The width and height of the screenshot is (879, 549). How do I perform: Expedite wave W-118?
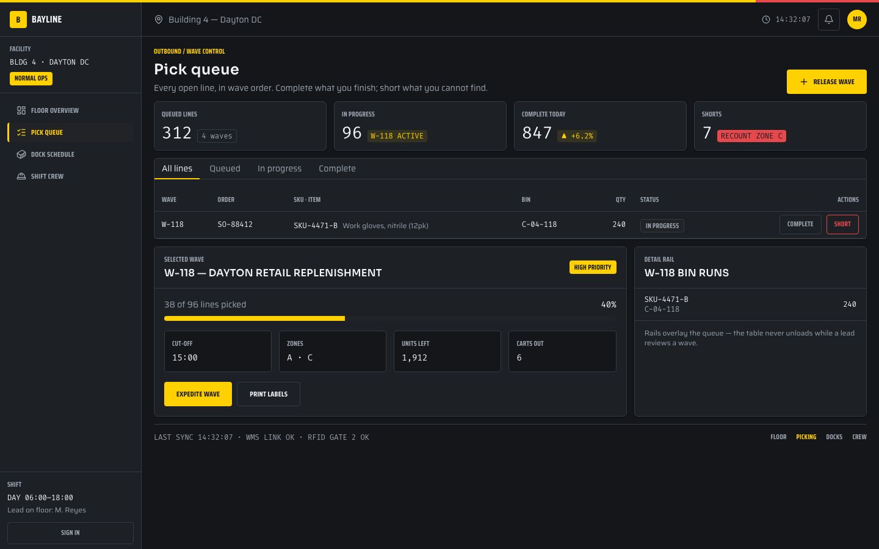click(x=198, y=394)
